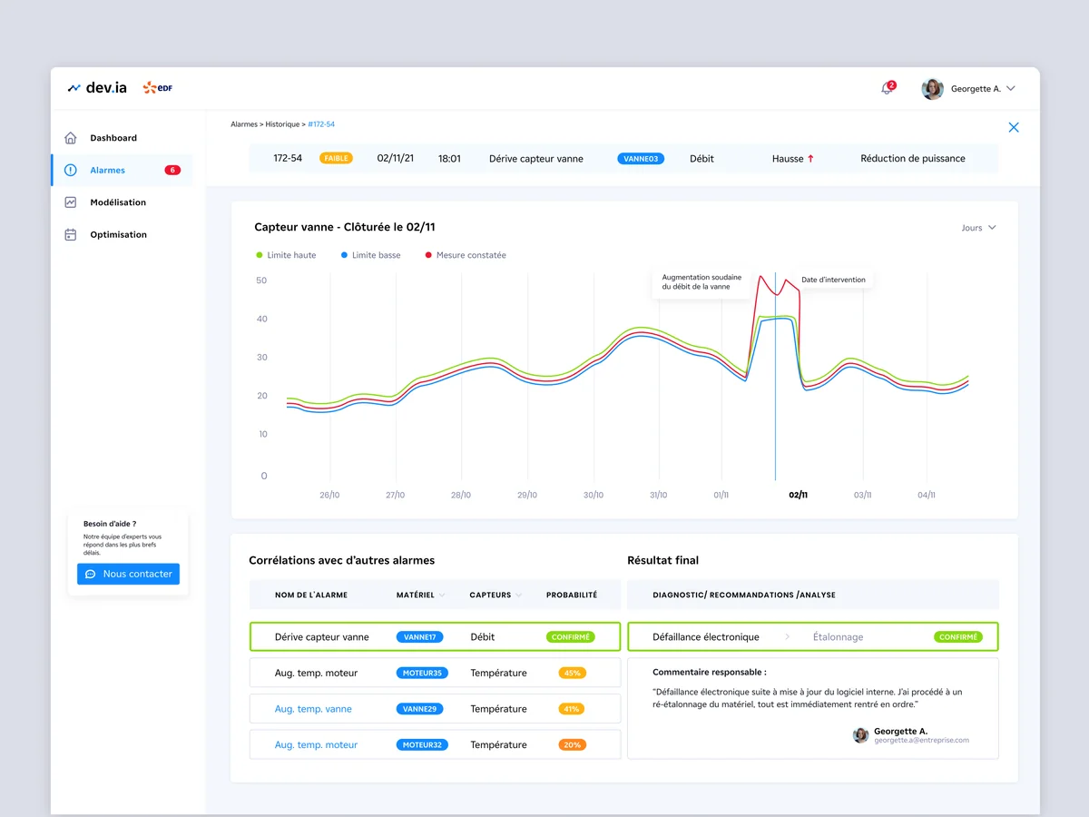Image resolution: width=1089 pixels, height=817 pixels.
Task: Sort by the MATÉRIEL column arrow
Action: tap(442, 596)
